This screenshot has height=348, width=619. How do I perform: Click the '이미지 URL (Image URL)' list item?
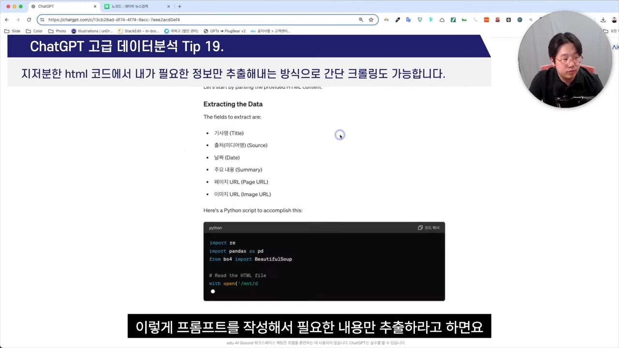pyautogui.click(x=242, y=194)
